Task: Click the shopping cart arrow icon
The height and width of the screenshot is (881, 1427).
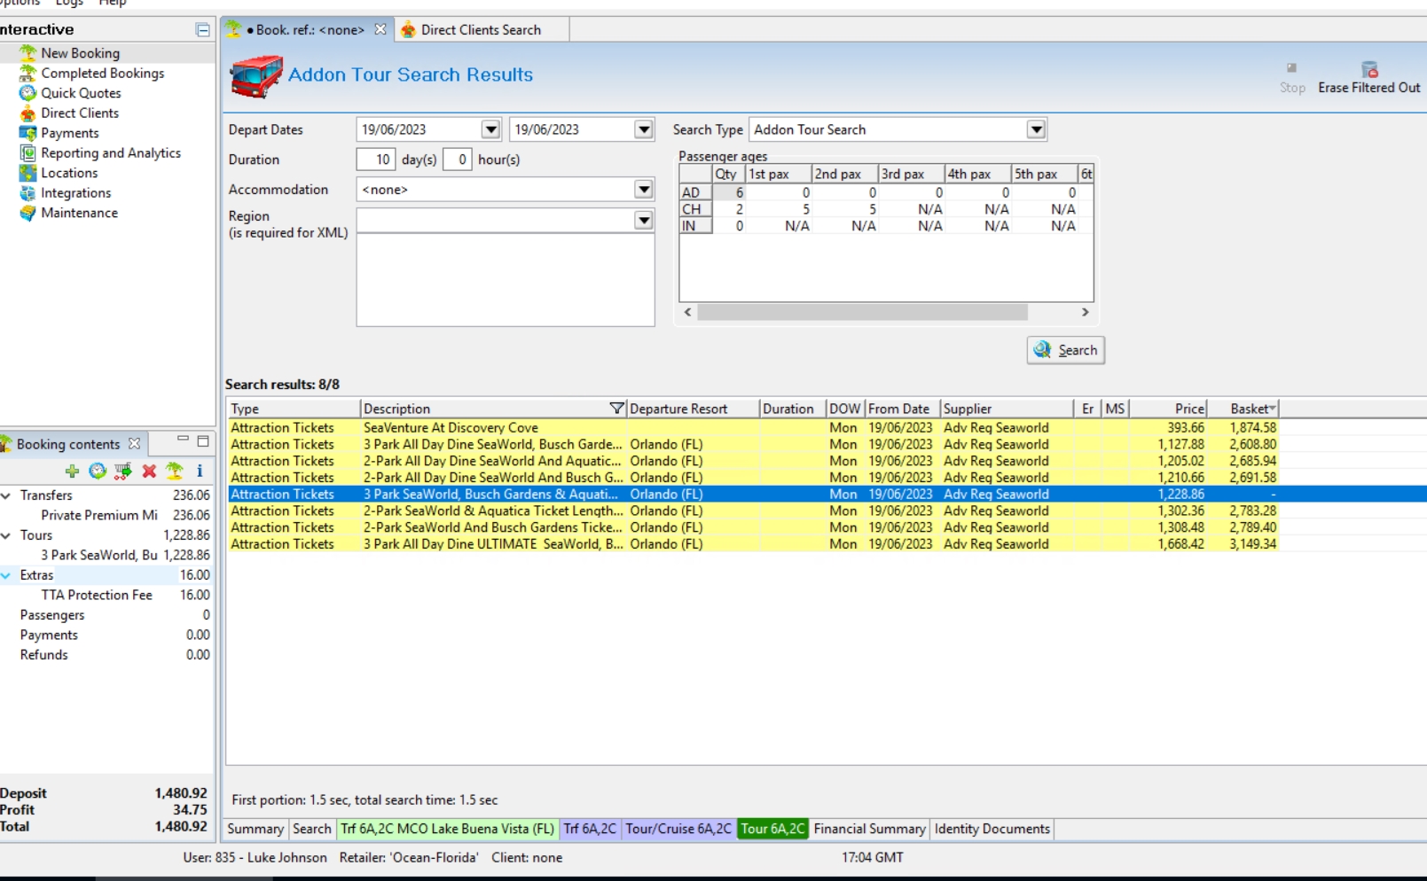Action: [123, 471]
